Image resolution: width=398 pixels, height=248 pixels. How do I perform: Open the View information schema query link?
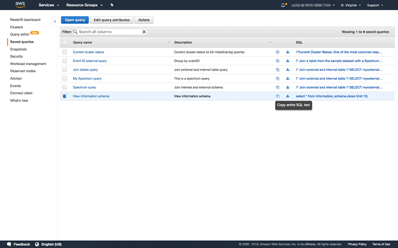point(91,96)
